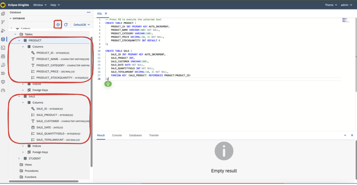Click the database tree vertical scrollbar
357x185 pixels.
(x=91, y=101)
